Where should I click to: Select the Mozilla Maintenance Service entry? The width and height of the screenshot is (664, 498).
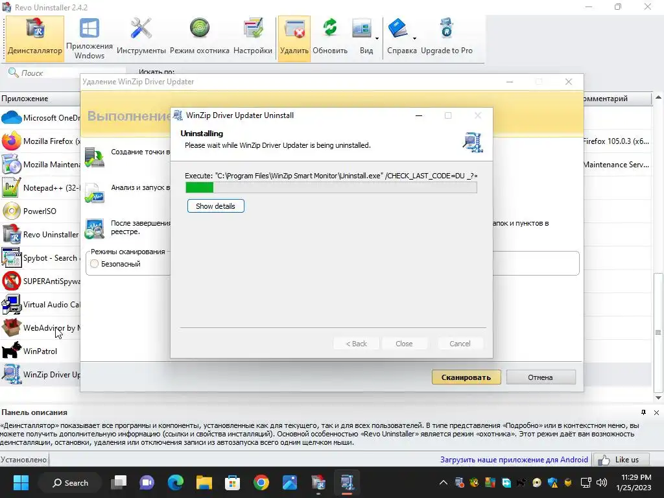click(x=40, y=164)
